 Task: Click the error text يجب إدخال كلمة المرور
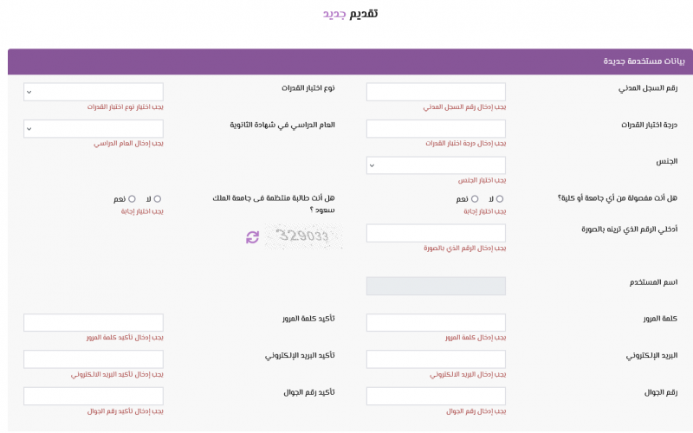pyautogui.click(x=476, y=338)
